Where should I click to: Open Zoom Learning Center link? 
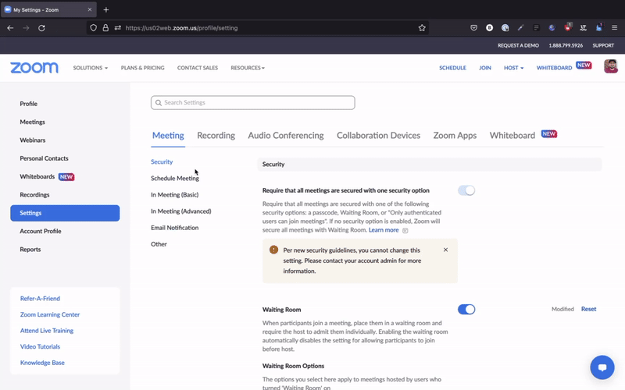50,315
